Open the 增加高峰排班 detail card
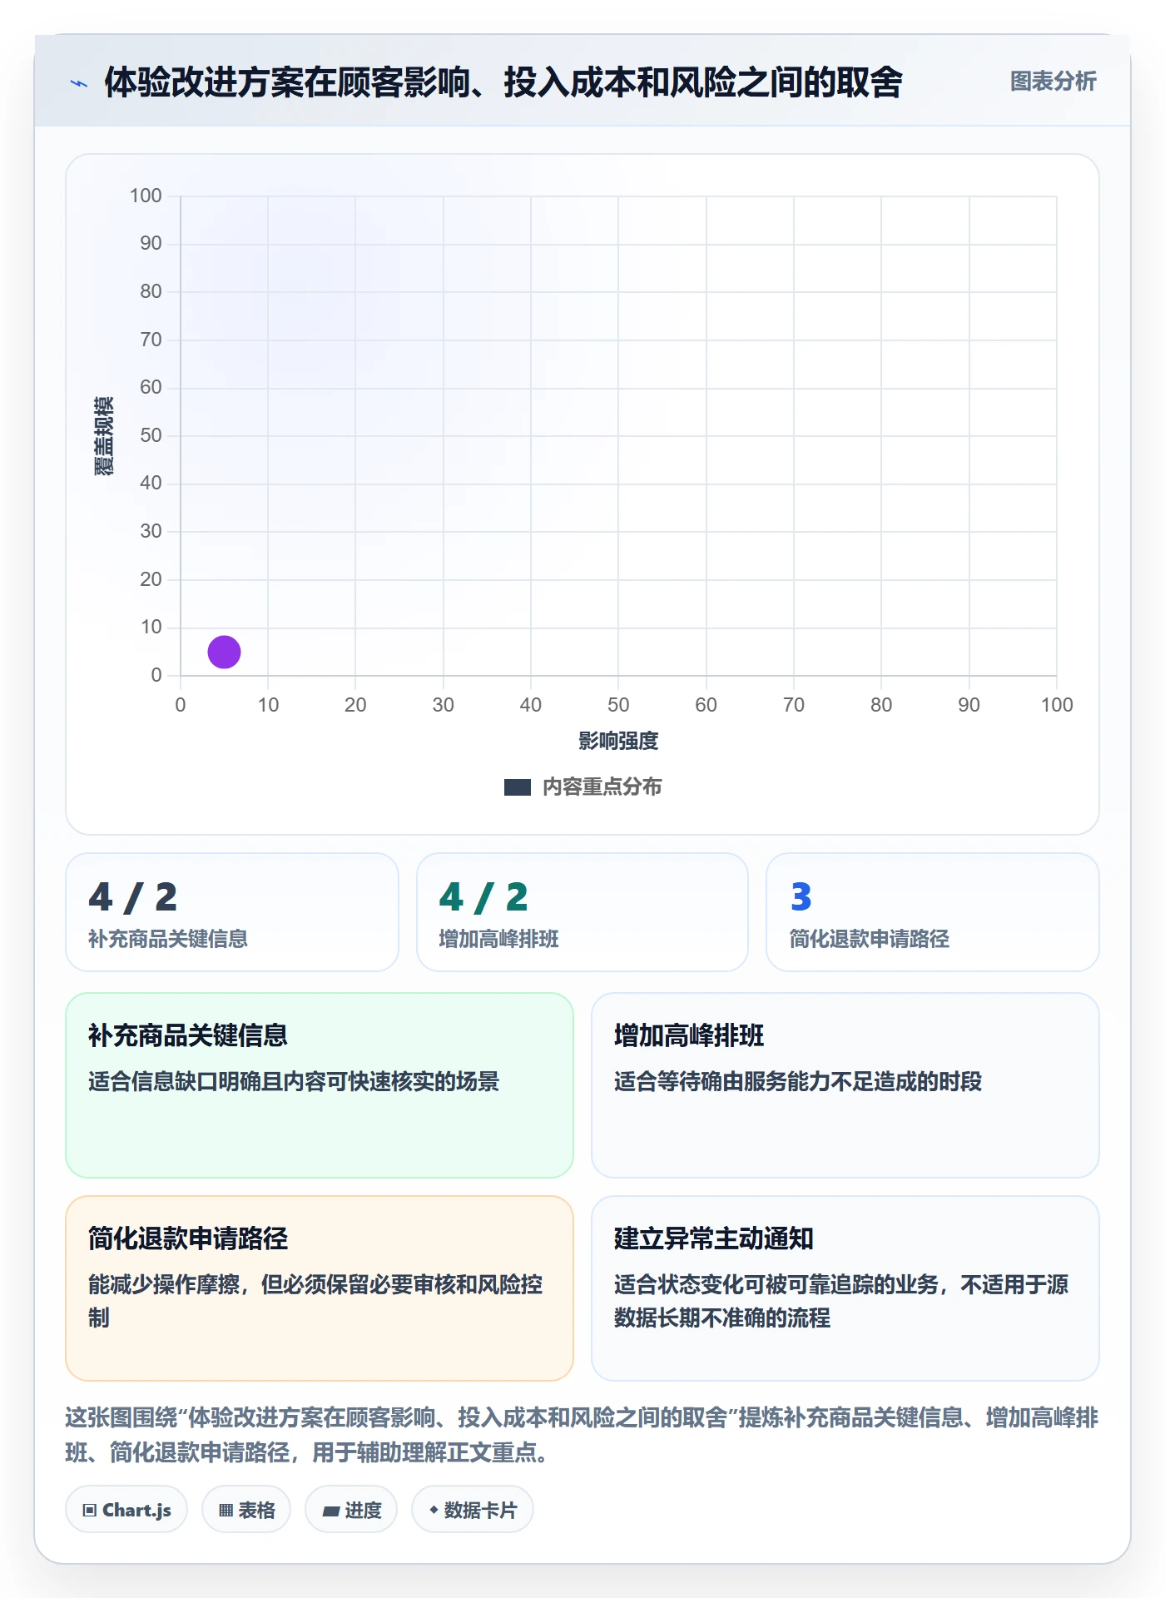This screenshot has width=1165, height=1598. coord(845,1085)
